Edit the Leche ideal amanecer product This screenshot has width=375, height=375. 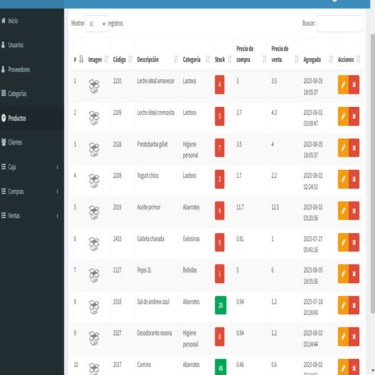coord(343,84)
